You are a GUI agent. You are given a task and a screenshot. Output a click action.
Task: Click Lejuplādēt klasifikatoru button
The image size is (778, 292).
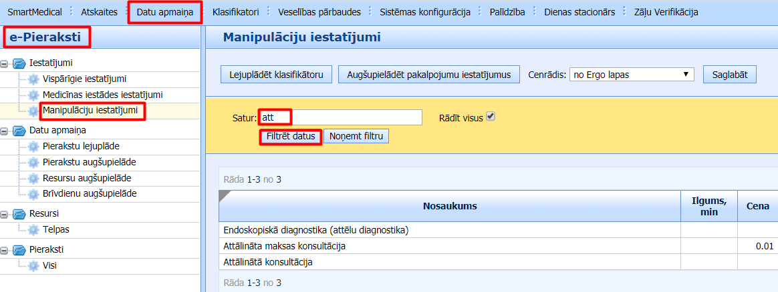pyautogui.click(x=276, y=75)
